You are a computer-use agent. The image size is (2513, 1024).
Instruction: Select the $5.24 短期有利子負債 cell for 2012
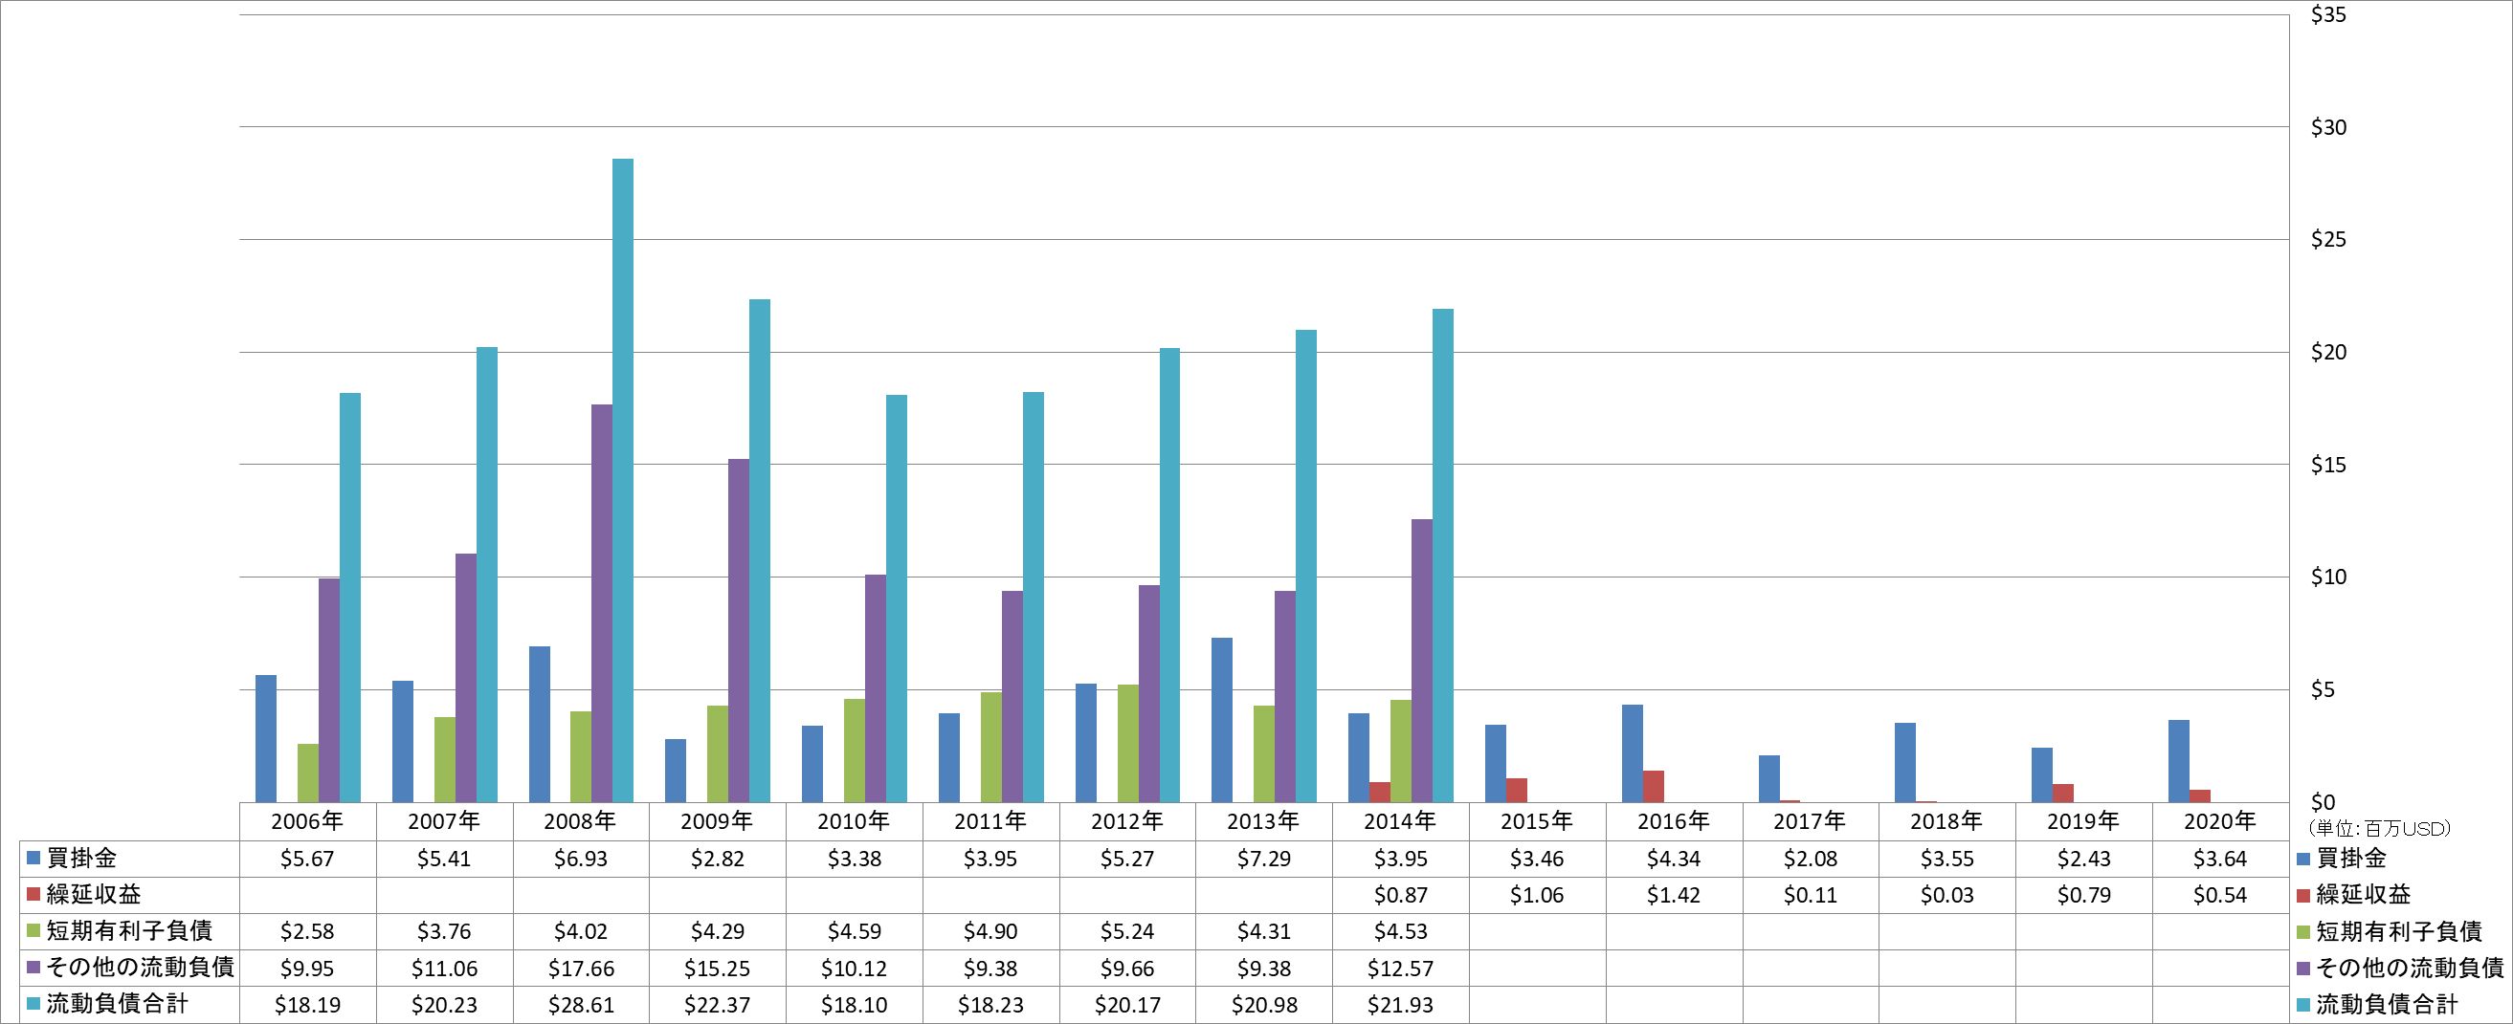pyautogui.click(x=1126, y=932)
